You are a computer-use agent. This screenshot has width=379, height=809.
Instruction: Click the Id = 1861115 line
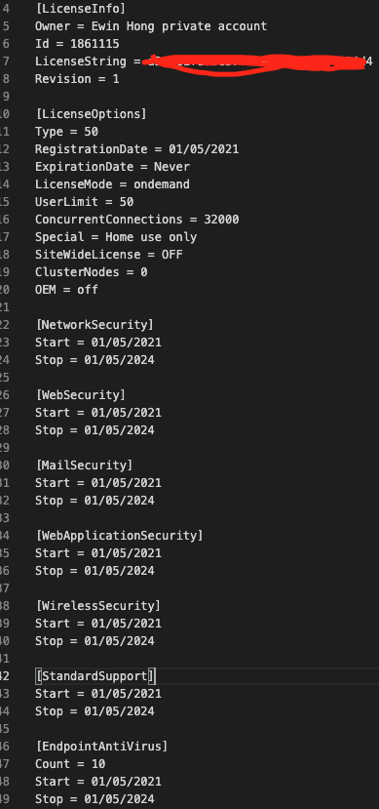click(x=77, y=44)
